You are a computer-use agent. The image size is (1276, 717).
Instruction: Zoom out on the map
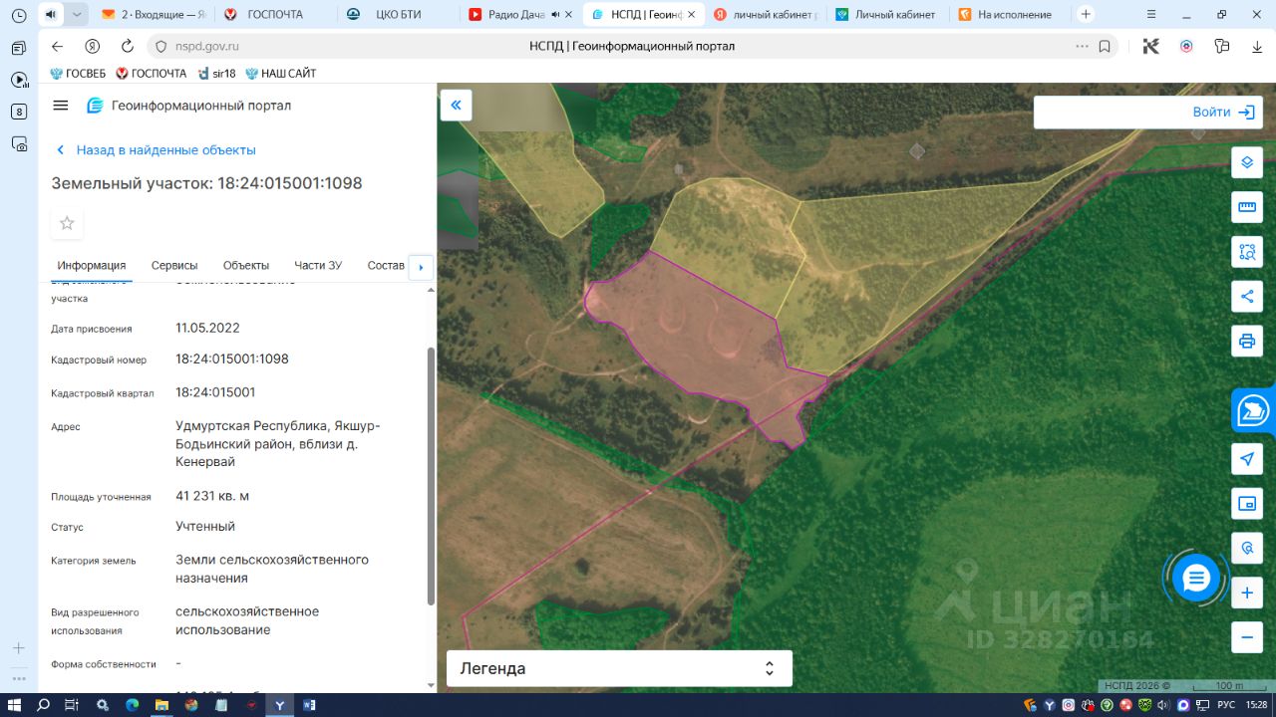coord(1247,637)
